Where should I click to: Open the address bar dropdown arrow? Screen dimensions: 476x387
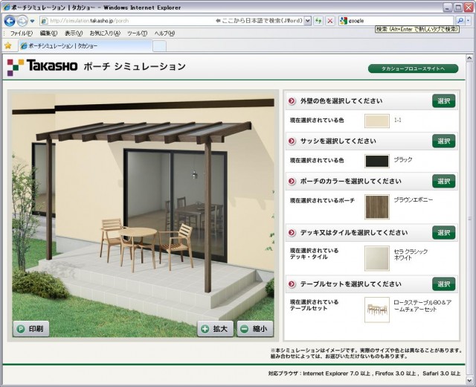(308, 21)
